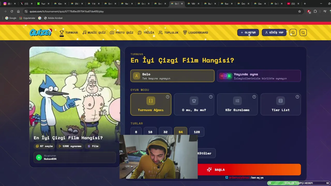Open the Adobe Acrobat bookmark
This screenshot has height=186, width=331.
[x=53, y=18]
